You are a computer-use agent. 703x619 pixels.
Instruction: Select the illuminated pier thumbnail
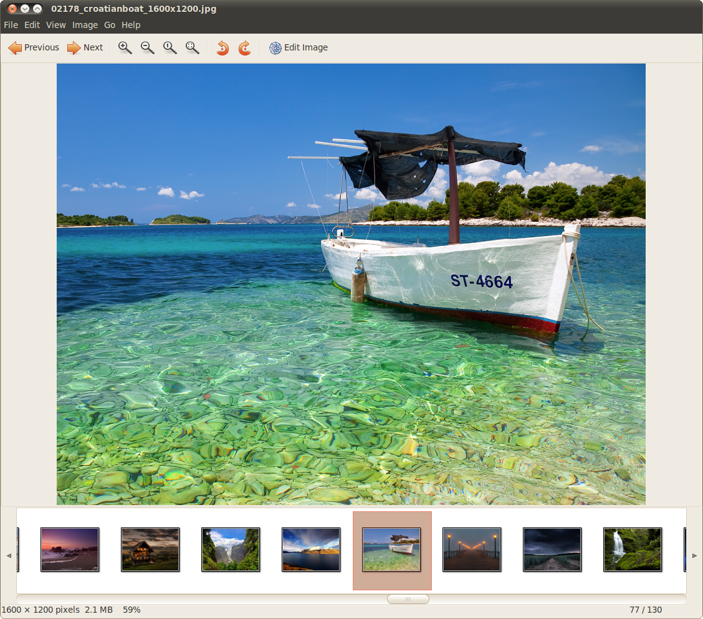point(472,550)
